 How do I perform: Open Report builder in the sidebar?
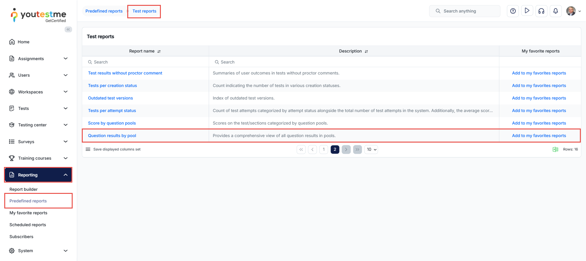tap(24, 189)
